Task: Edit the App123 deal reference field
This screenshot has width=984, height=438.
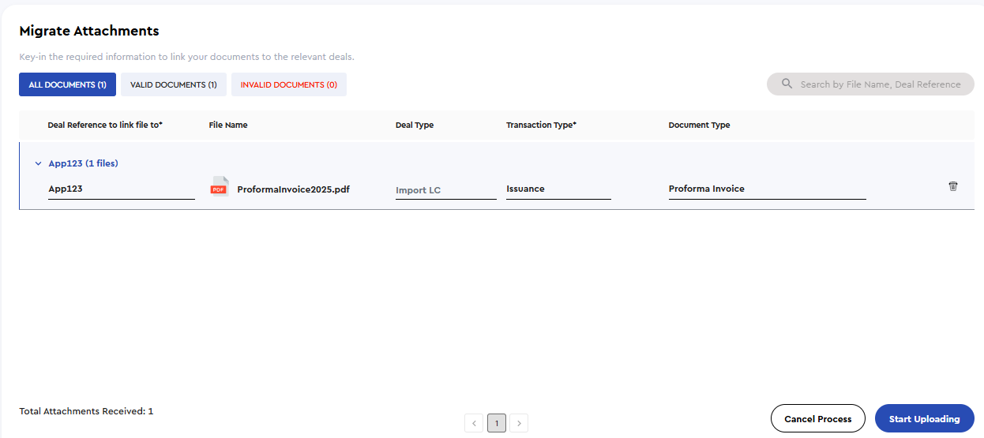Action: coord(122,189)
